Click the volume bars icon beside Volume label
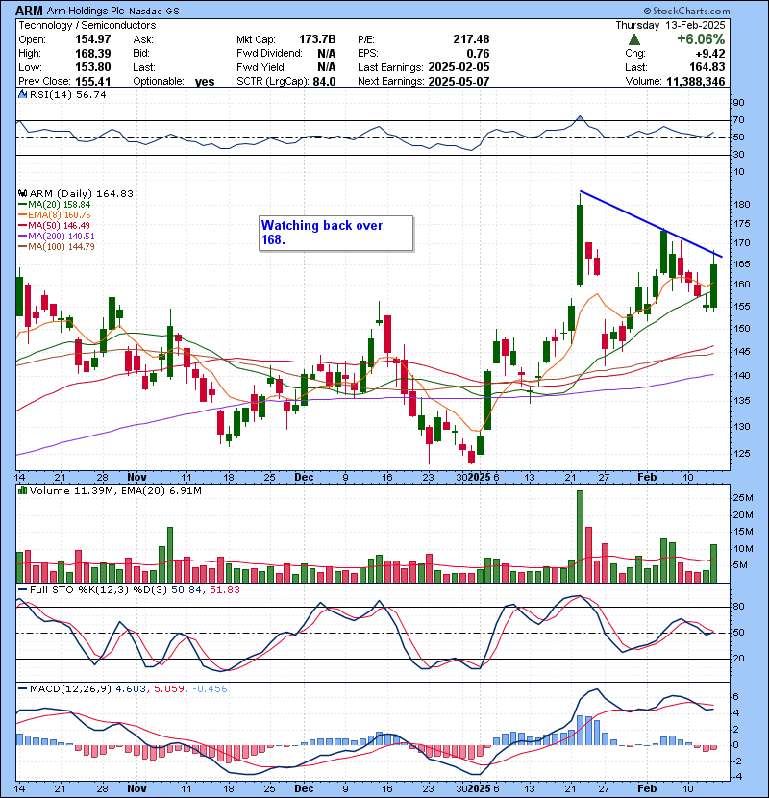Viewport: 769px width, 798px height. (x=22, y=491)
